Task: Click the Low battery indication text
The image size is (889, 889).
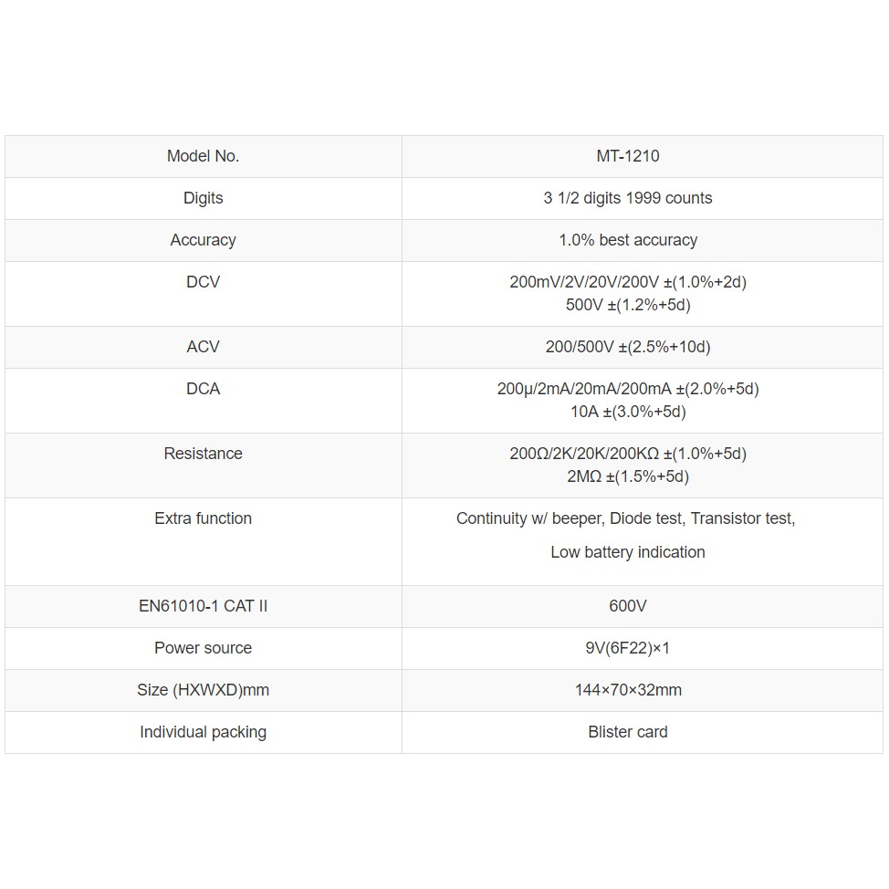Action: click(x=628, y=552)
